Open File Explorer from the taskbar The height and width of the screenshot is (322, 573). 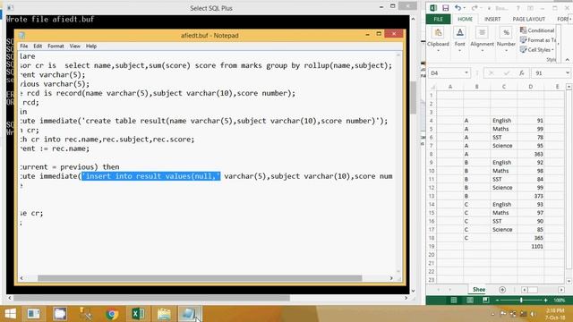tap(164, 314)
